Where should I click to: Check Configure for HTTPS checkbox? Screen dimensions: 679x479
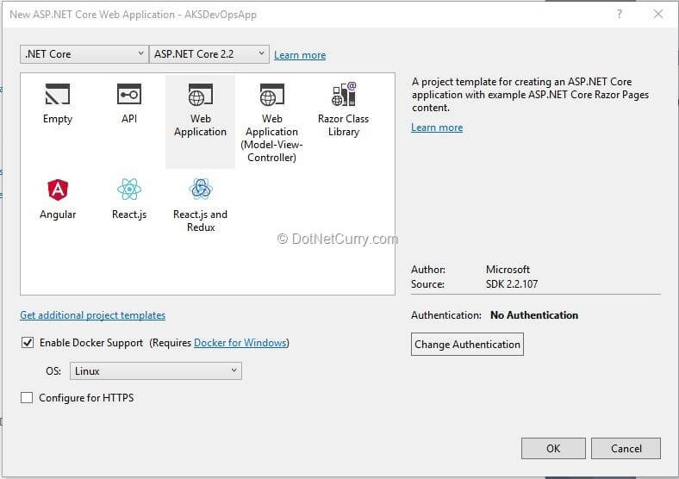tap(27, 397)
